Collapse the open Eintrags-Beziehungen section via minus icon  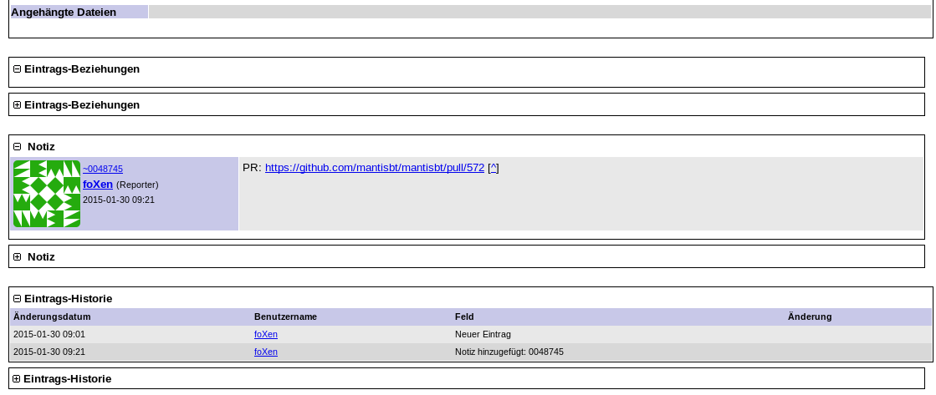point(17,69)
